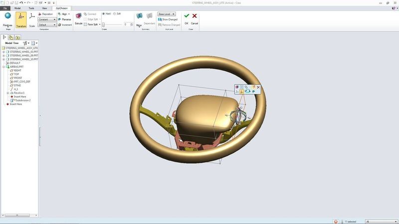Select the RIGHT datum plane
The image size is (399, 224).
tap(16, 70)
